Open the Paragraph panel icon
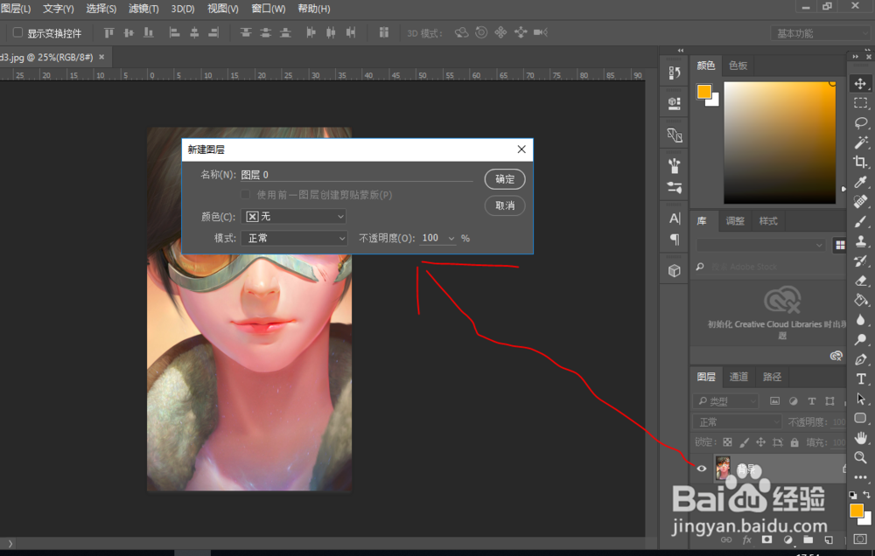 coord(674,240)
